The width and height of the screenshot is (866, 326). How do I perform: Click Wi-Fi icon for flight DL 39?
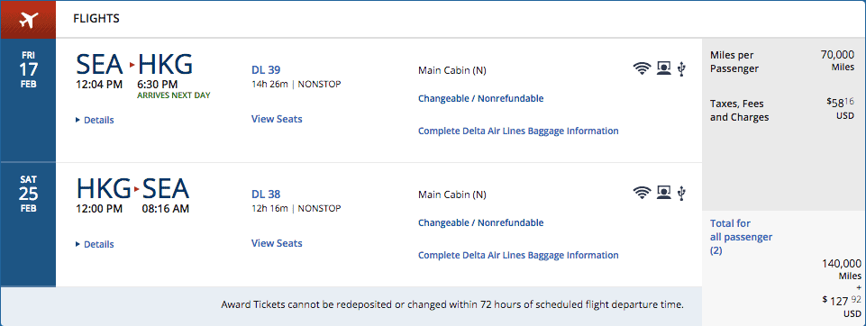pyautogui.click(x=642, y=68)
